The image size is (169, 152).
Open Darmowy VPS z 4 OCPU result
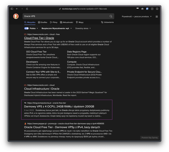pyautogui.click(x=59, y=107)
